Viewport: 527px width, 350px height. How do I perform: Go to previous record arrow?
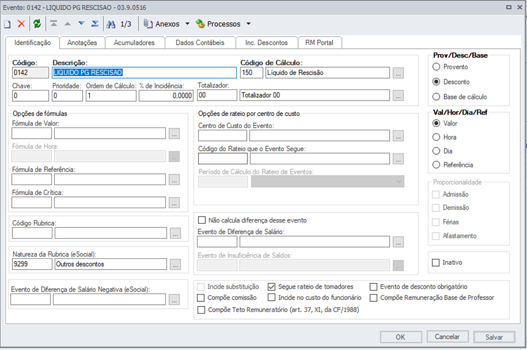coord(68,24)
